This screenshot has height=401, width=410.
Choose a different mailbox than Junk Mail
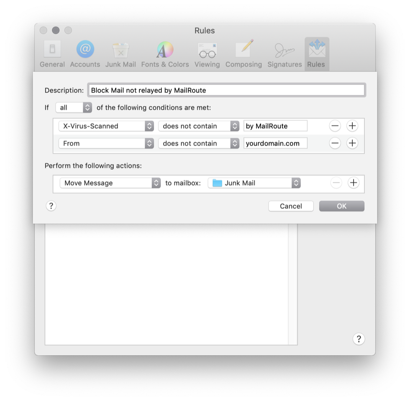point(254,183)
